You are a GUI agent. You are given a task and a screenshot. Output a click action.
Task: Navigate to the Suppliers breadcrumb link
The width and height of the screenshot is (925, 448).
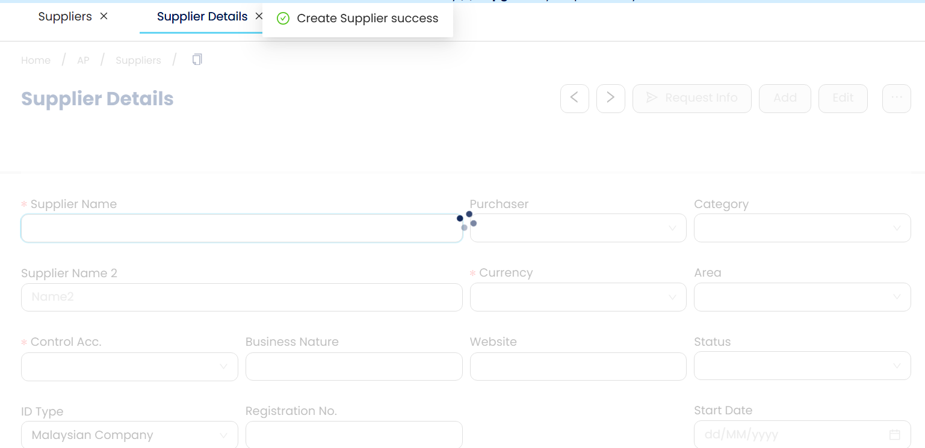tap(138, 60)
